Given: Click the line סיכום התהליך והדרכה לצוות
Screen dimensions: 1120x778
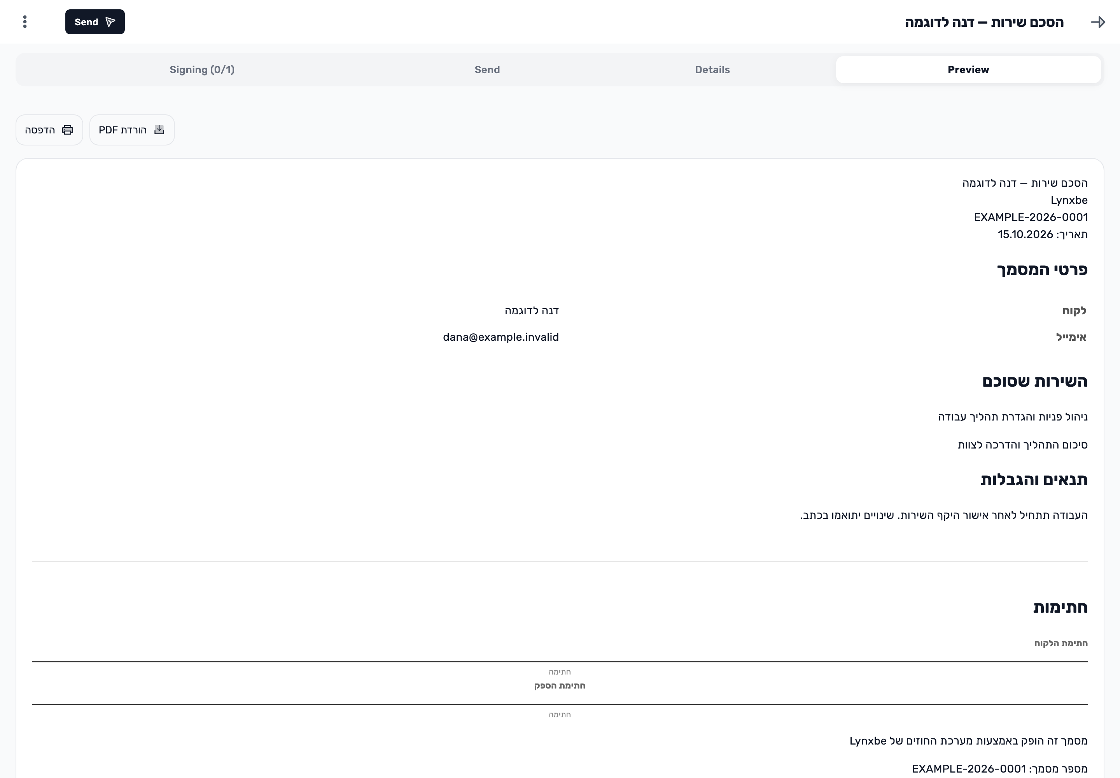Looking at the screenshot, I should (1022, 445).
